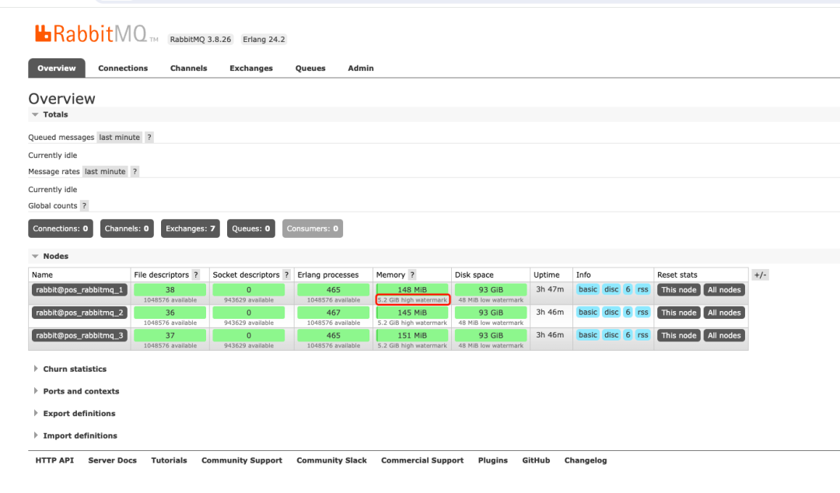The image size is (840, 493).
Task: Switch to the Overview tab
Action: 57,68
